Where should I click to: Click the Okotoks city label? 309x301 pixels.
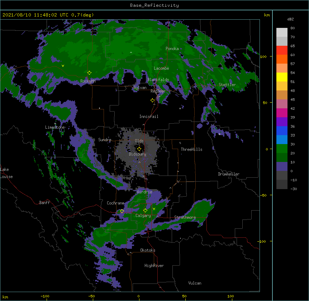coord(148,250)
